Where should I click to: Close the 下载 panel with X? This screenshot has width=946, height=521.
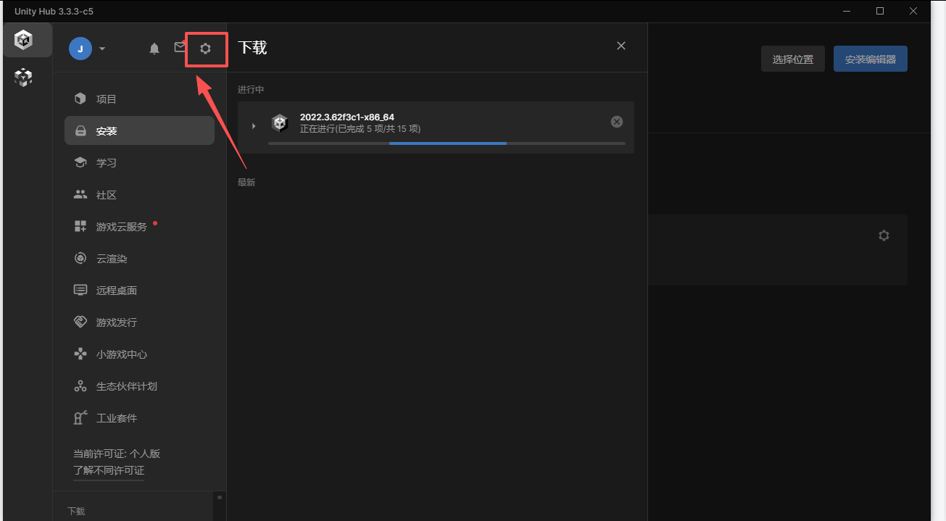click(x=621, y=46)
